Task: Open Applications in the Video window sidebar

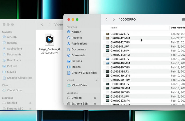Action: [x=12, y=49]
